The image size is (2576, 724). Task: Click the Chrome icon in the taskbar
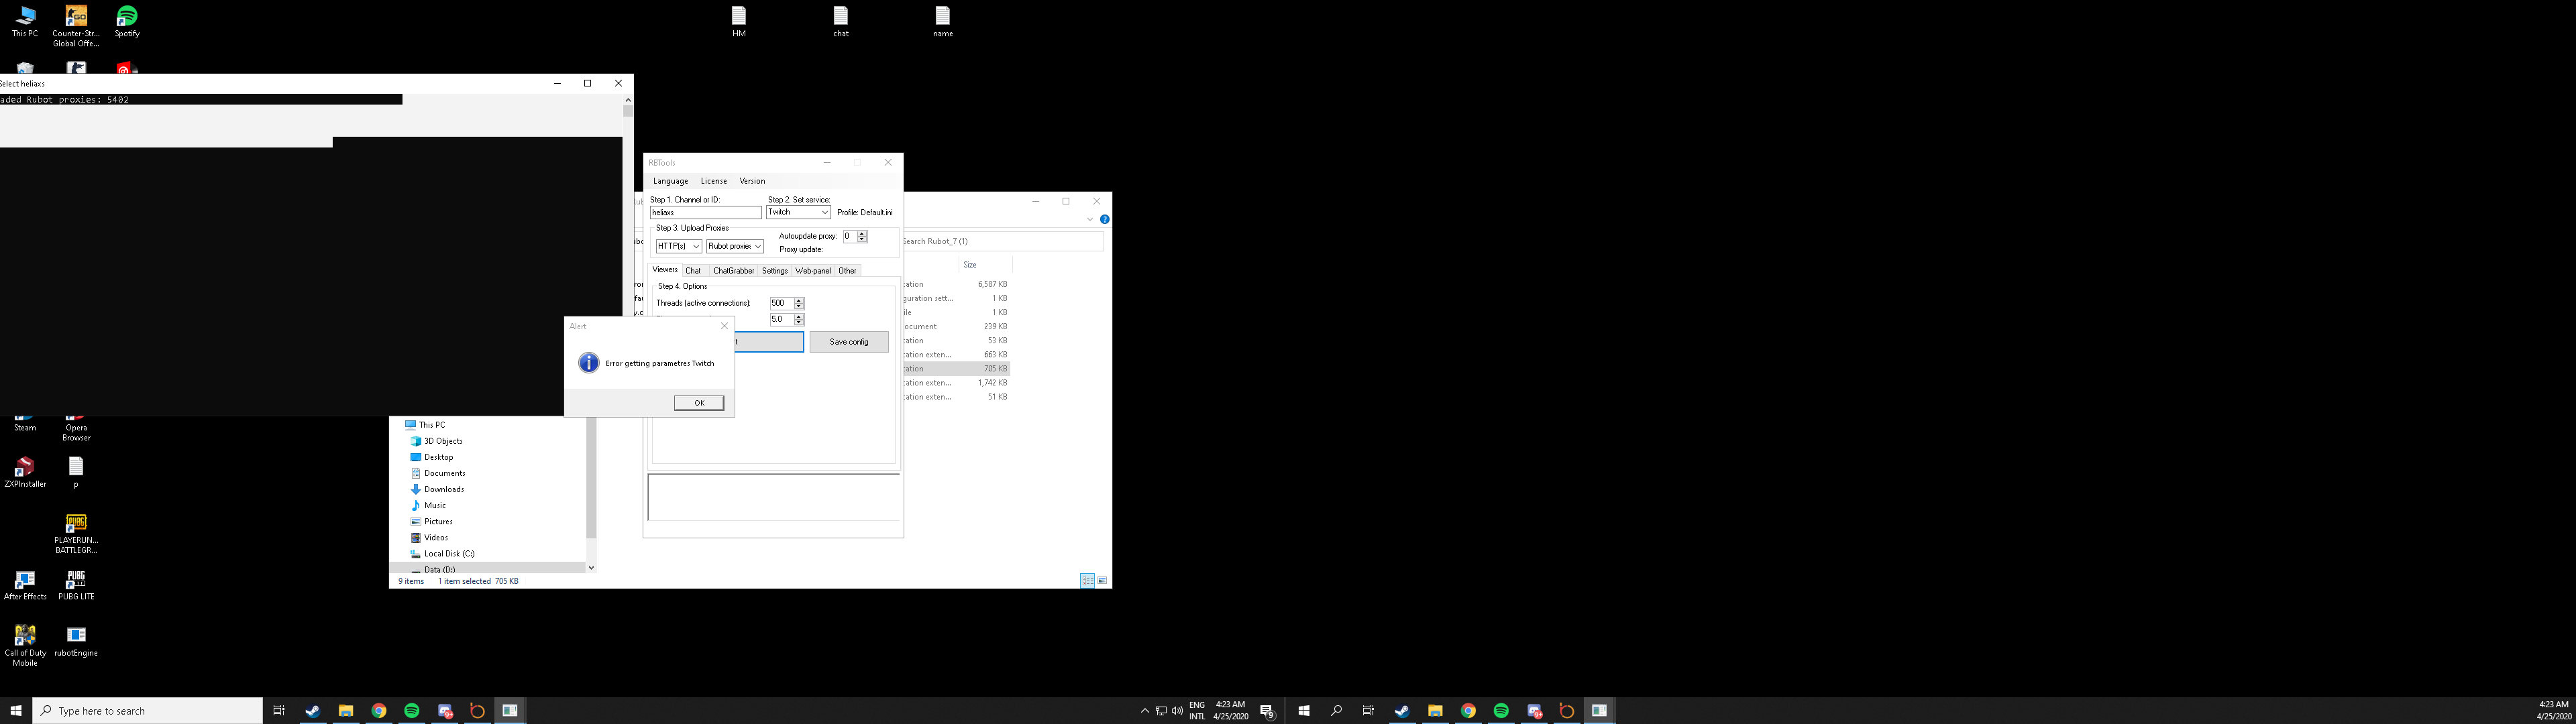point(379,711)
